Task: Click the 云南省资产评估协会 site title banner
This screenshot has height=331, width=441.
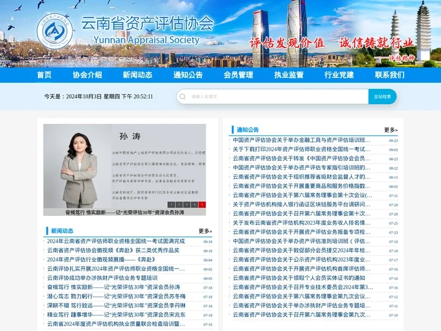Action: (x=148, y=23)
